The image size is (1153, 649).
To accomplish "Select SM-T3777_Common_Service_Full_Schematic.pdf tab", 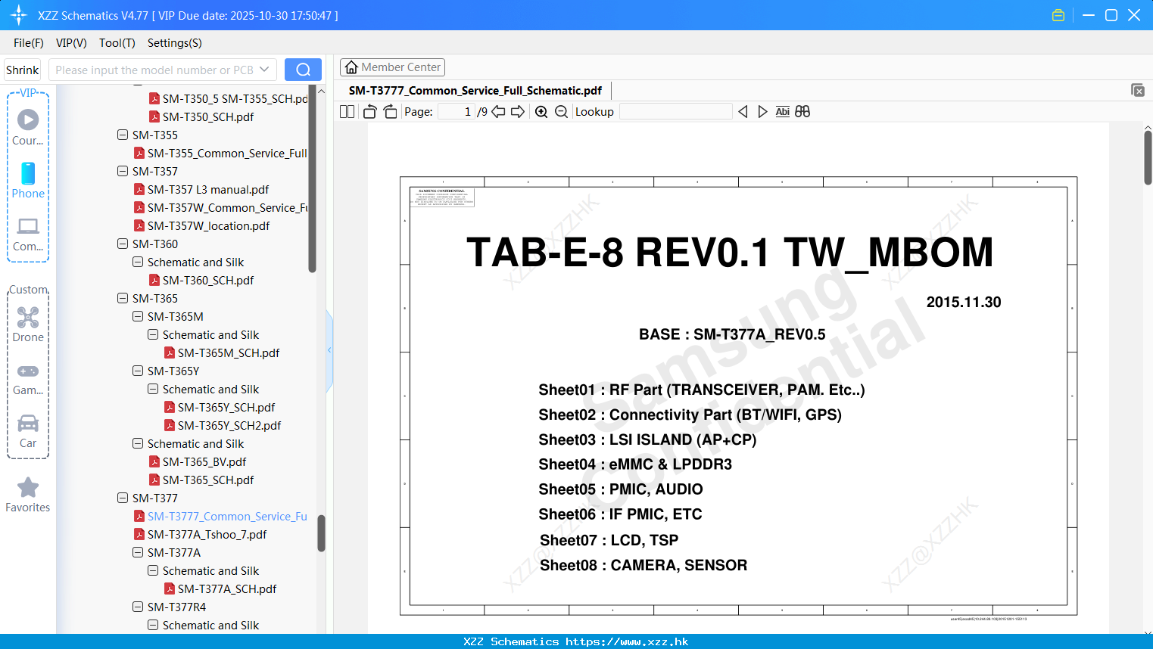I will [x=475, y=90].
